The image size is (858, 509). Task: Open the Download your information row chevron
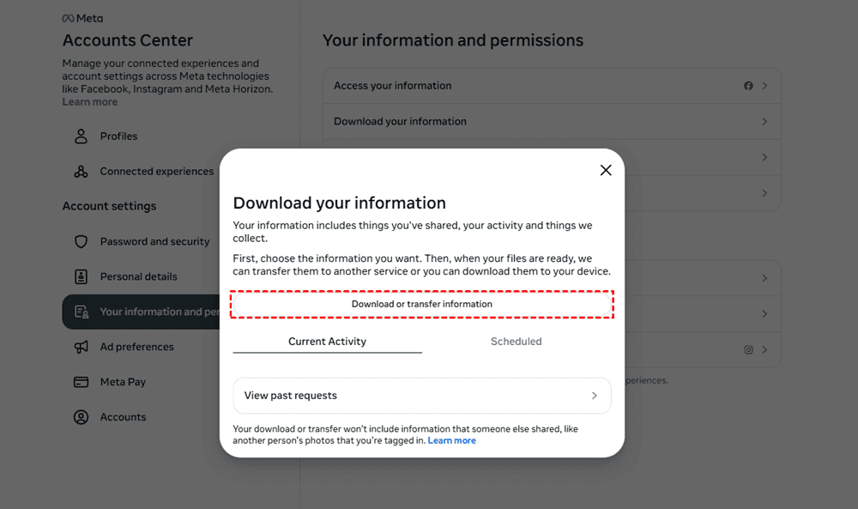click(764, 122)
